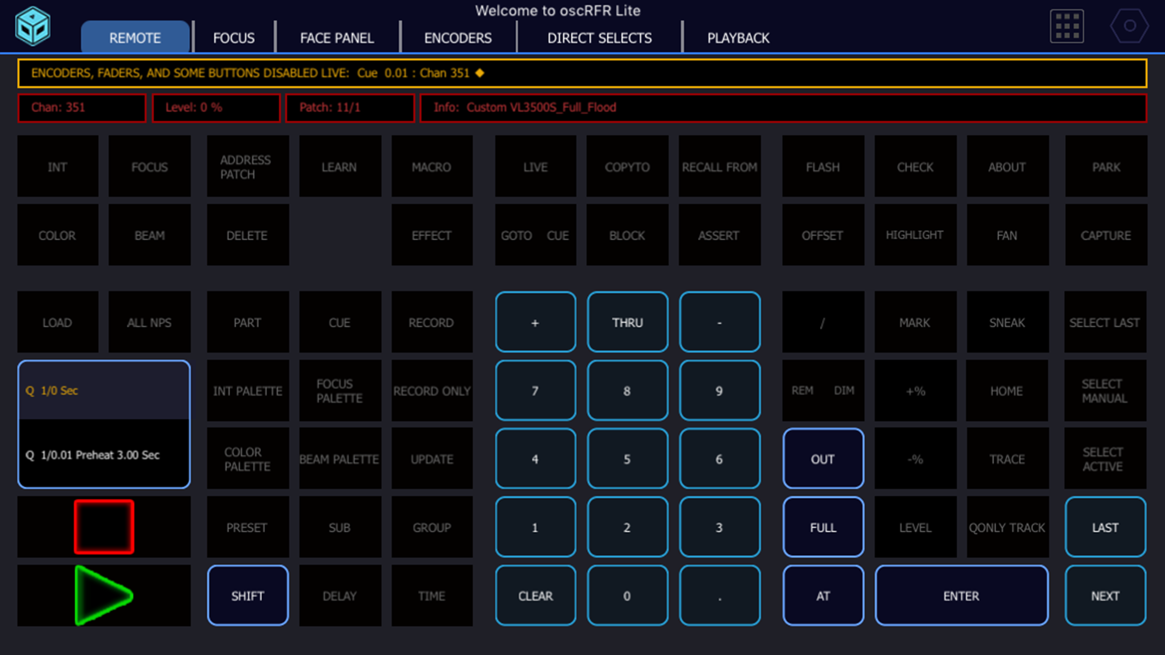Tap the THRU key
Screen dimensions: 1165x655
tap(627, 322)
